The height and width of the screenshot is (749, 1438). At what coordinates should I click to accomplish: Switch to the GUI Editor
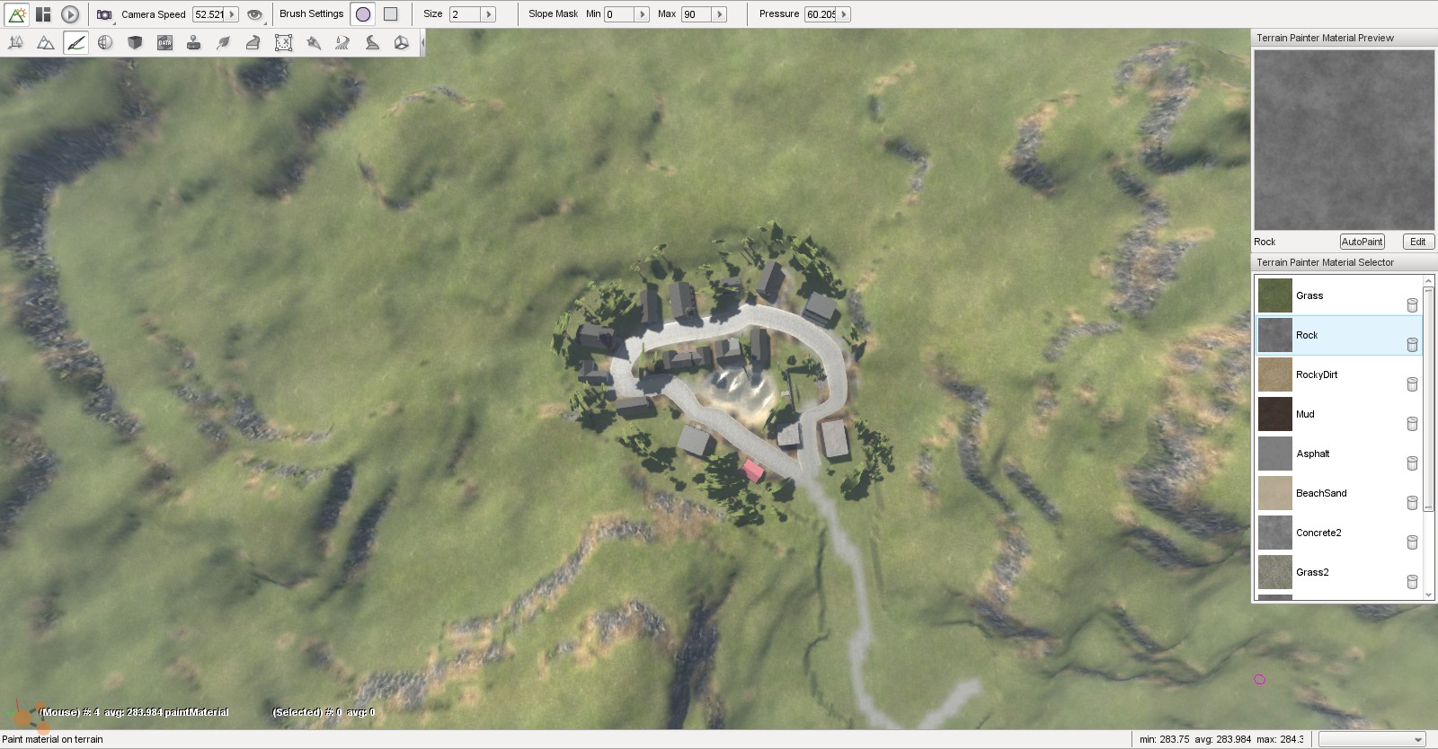click(43, 14)
